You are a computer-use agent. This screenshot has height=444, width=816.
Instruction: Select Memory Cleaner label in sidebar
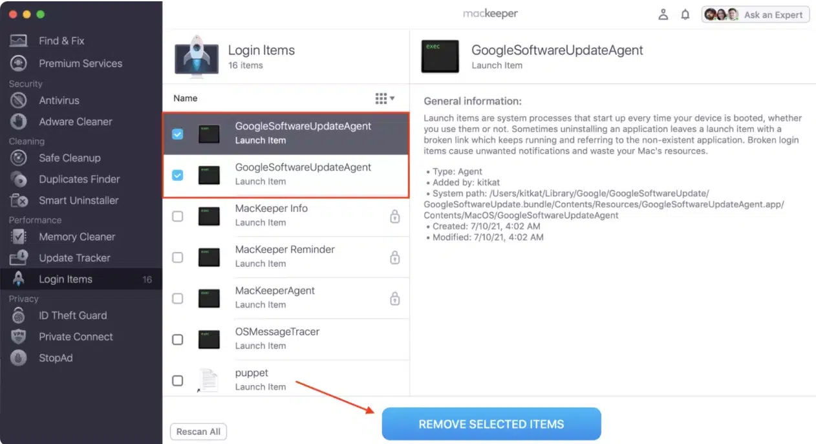[x=77, y=237]
